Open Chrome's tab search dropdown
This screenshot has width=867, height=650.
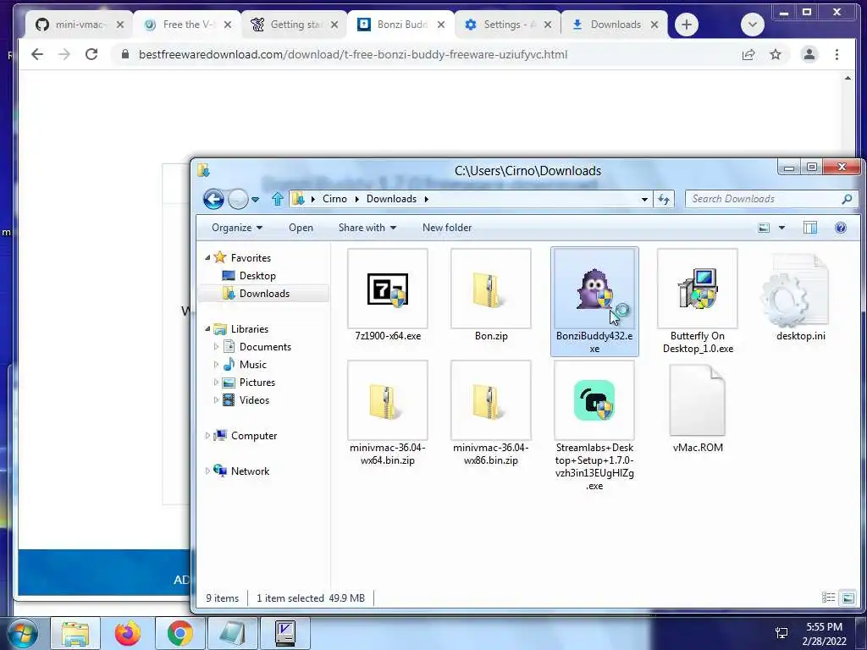tap(753, 25)
